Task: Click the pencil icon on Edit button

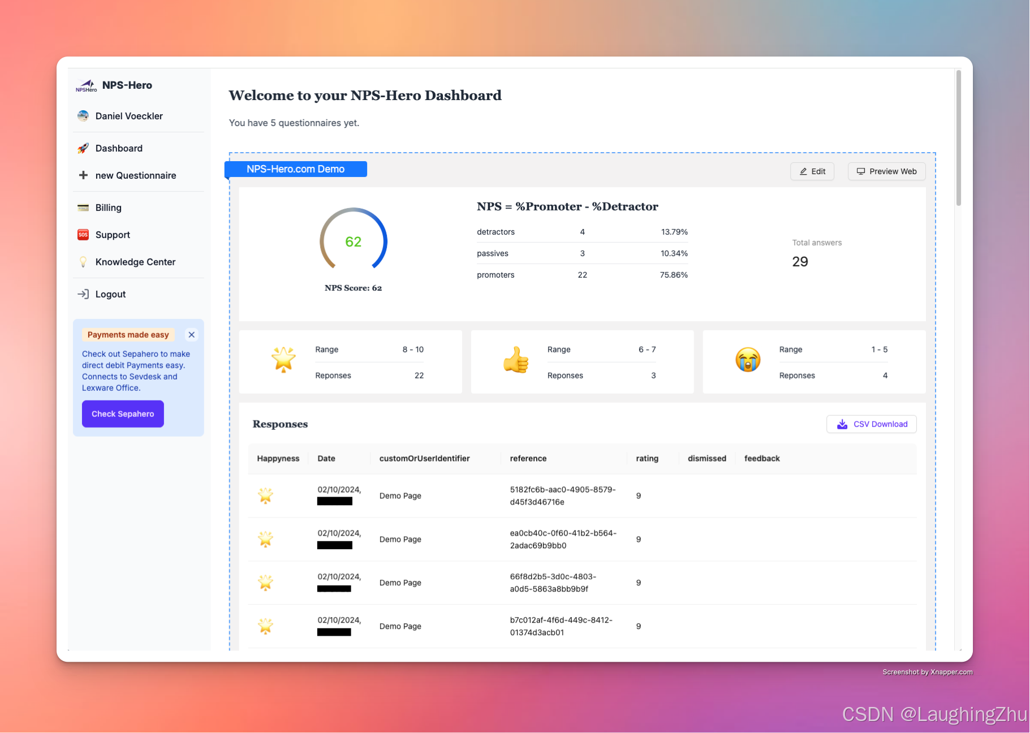Action: (803, 171)
